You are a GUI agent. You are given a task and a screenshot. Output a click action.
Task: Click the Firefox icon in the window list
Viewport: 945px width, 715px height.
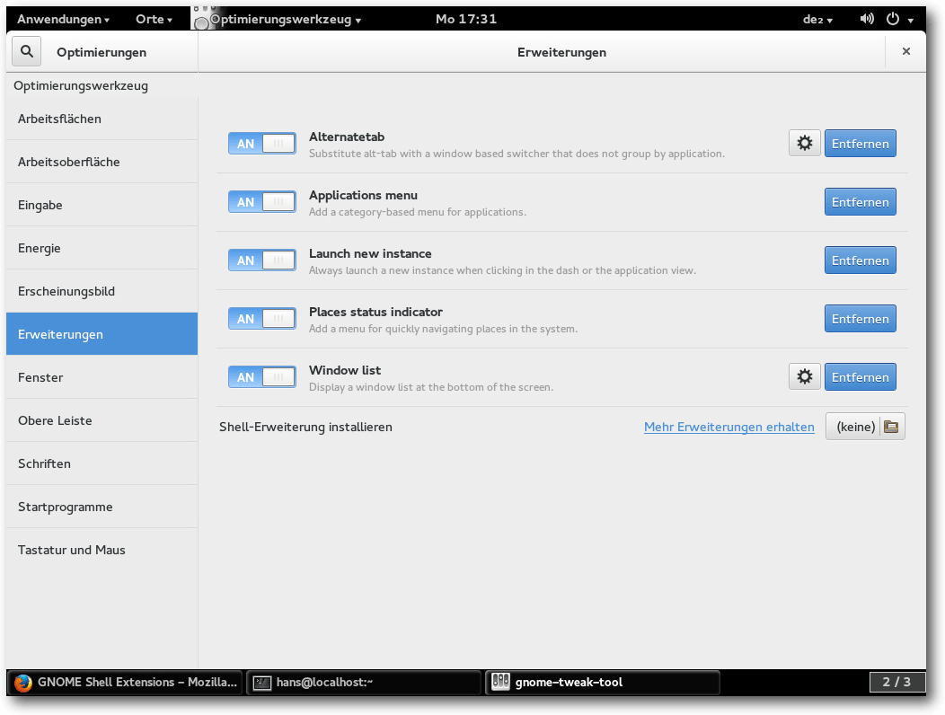(x=22, y=683)
